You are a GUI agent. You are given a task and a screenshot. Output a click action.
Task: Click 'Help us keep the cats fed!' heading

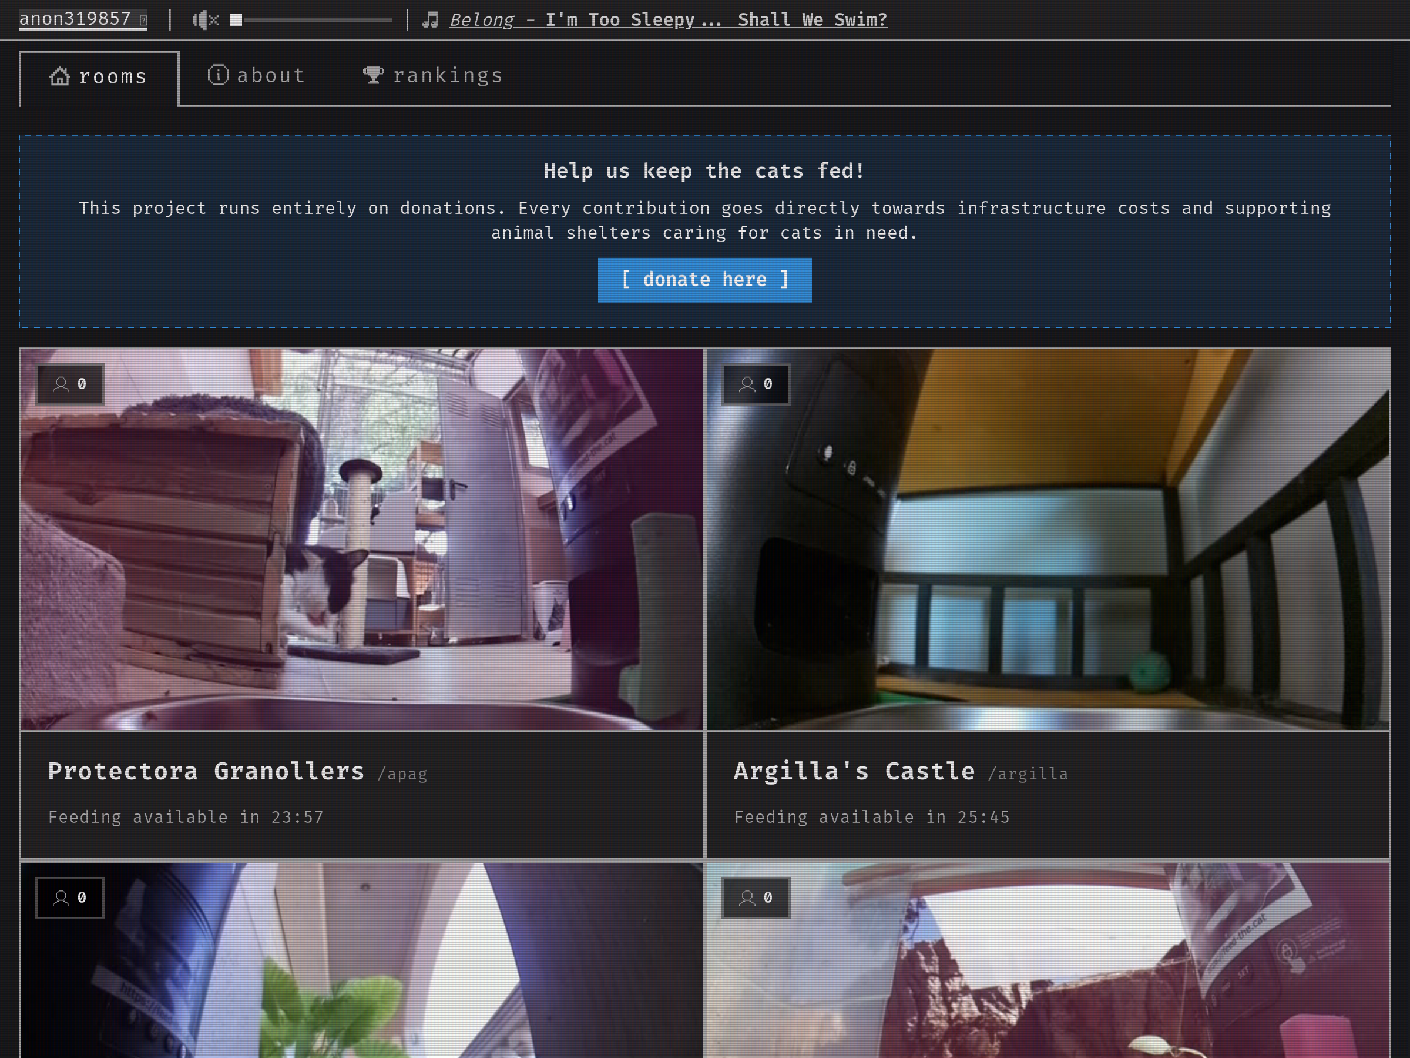click(704, 171)
